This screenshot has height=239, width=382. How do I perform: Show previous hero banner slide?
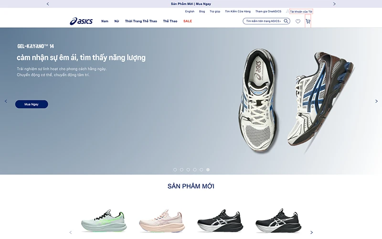pos(6,101)
